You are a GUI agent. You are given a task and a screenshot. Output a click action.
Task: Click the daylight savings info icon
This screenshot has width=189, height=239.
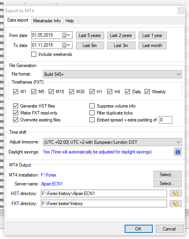coord(178,152)
